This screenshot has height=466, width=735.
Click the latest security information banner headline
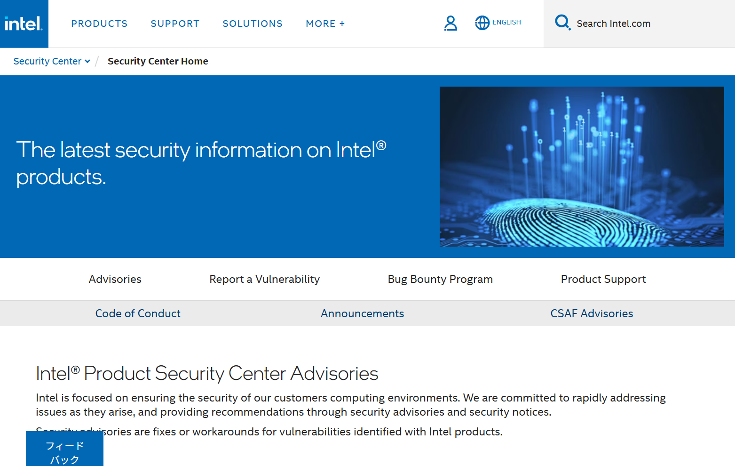[201, 163]
